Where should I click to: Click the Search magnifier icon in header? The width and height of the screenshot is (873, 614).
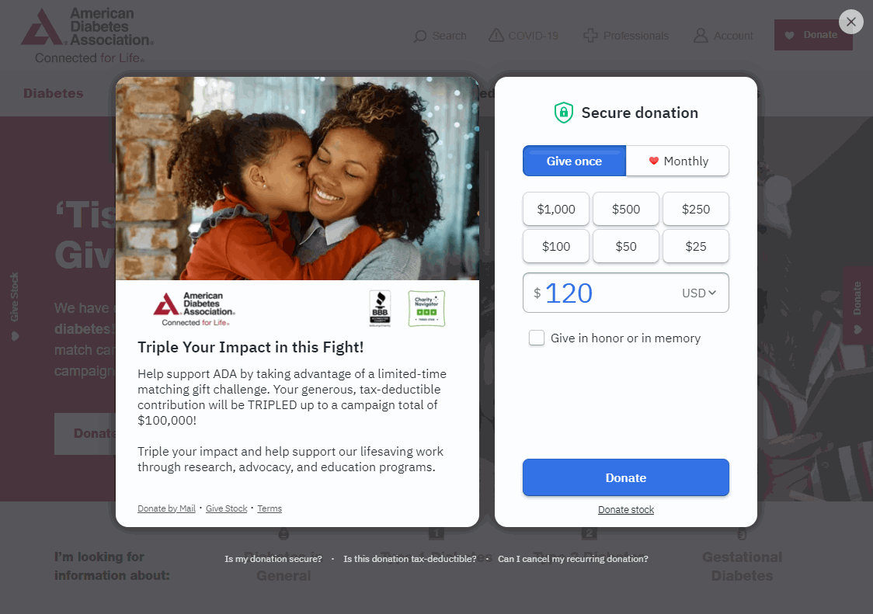tap(420, 36)
